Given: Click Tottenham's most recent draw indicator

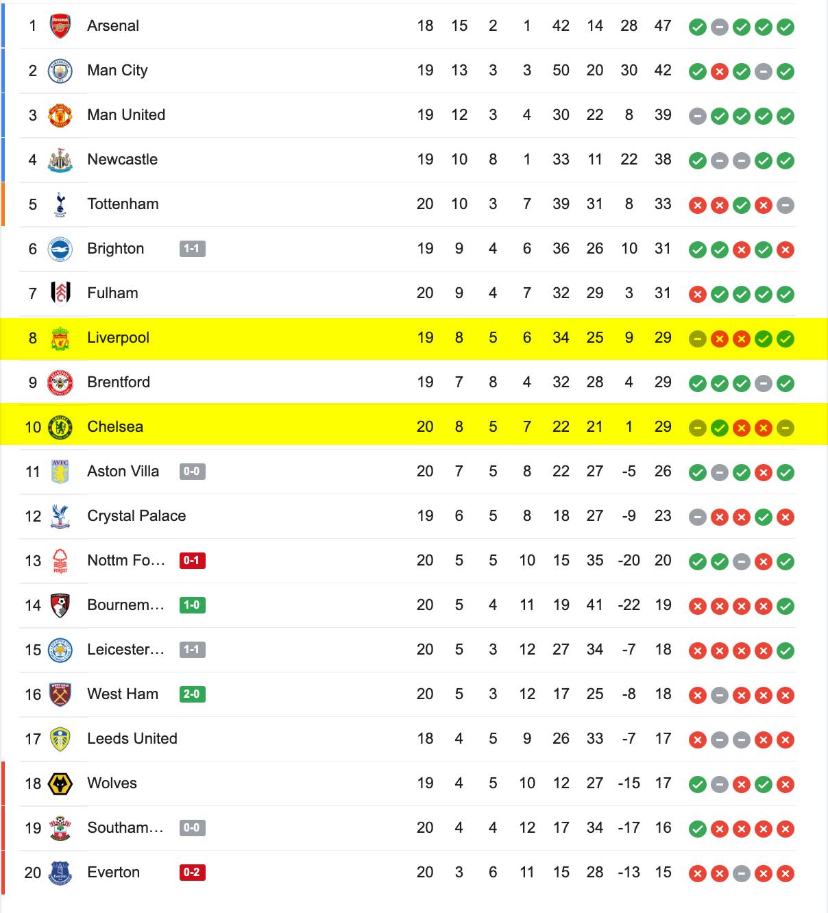Looking at the screenshot, I should point(786,205).
